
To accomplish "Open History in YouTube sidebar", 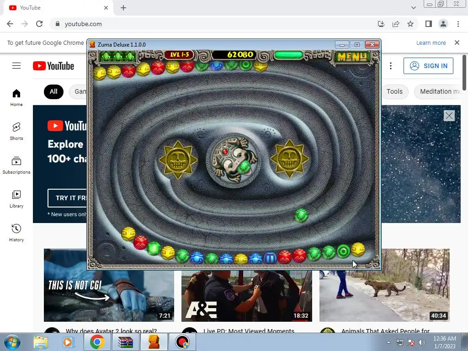I will pos(16,233).
